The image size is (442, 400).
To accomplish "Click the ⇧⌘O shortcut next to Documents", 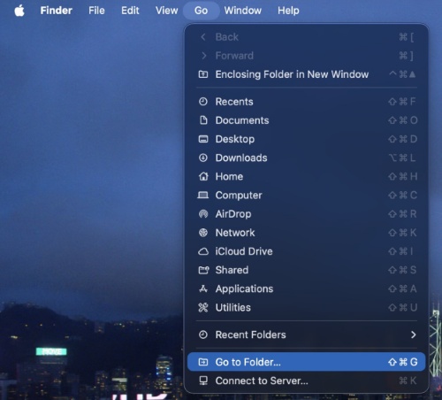I will tap(403, 120).
